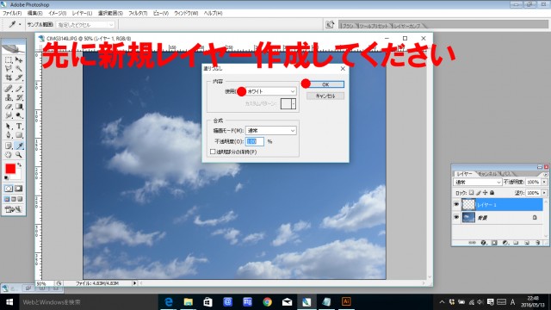Select the Crop tool

click(x=9, y=77)
